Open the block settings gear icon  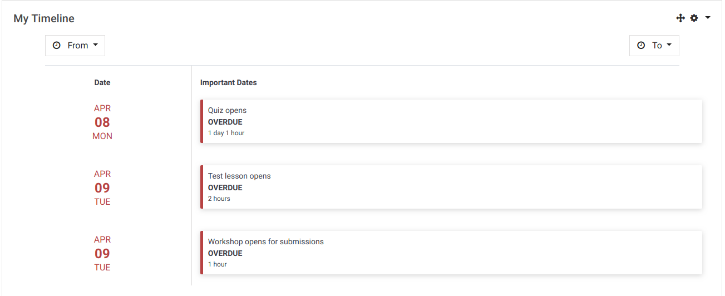(694, 18)
